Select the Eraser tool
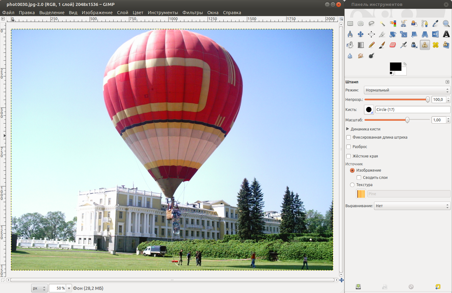Image resolution: width=452 pixels, height=293 pixels. (x=393, y=45)
